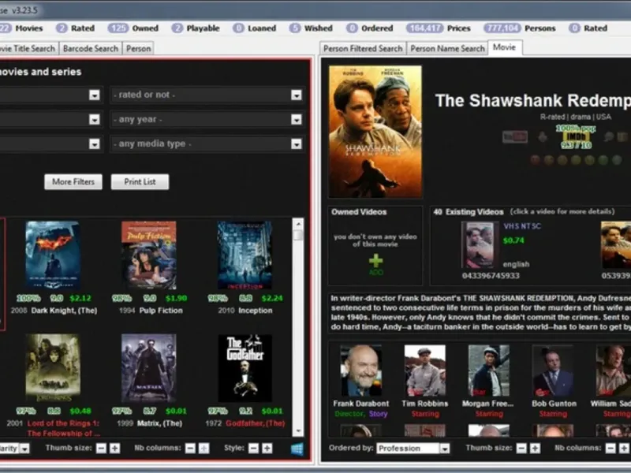Click barcode 043396745933 text
The image size is (631, 473).
point(491,276)
